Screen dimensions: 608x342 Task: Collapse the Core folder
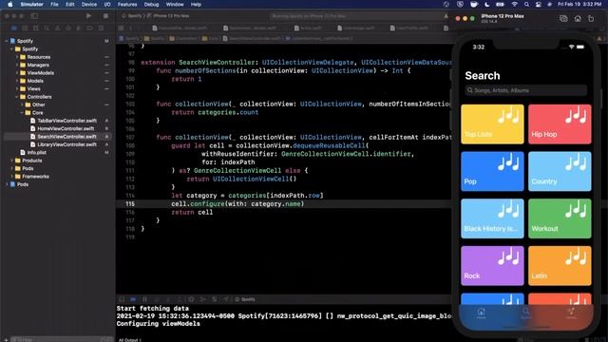click(22, 112)
